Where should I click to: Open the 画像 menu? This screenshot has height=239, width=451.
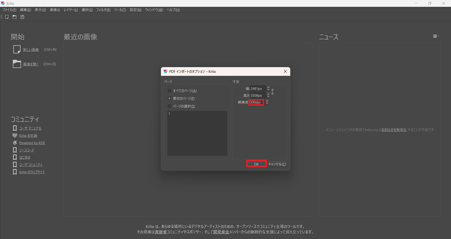[x=55, y=10]
